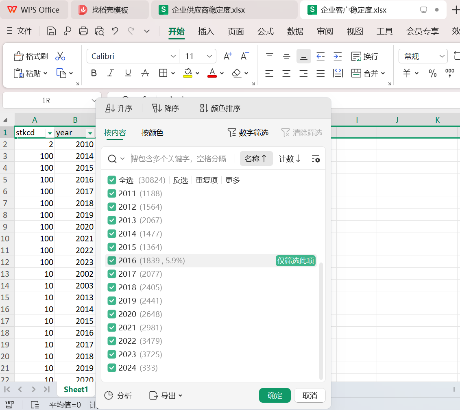Open the filter settings gear icon
Viewport: 460px width, 410px height.
pos(316,159)
